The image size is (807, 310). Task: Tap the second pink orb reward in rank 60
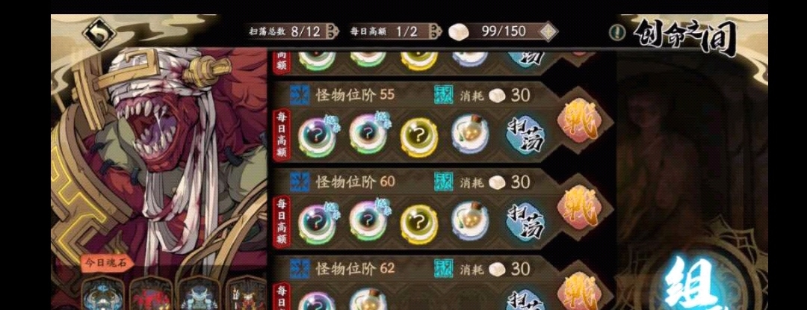click(368, 222)
